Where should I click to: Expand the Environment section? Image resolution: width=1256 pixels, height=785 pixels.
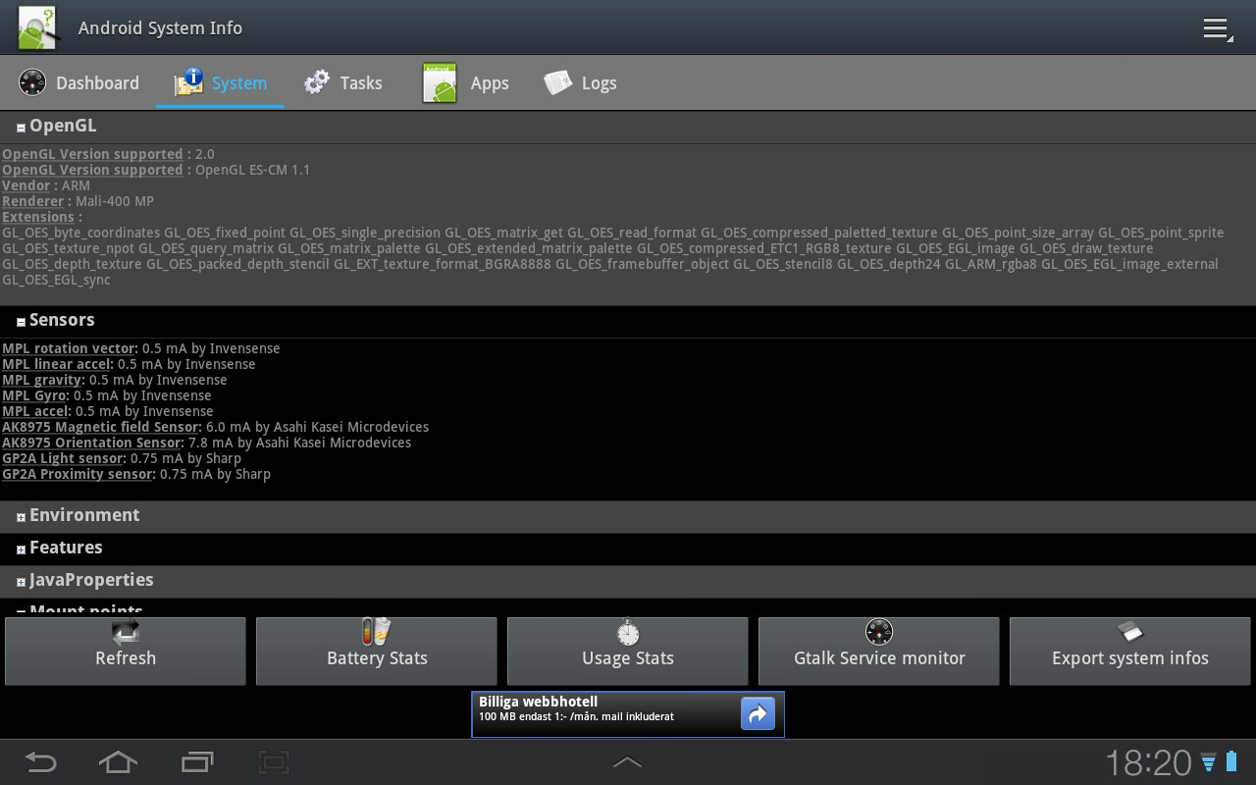coord(628,515)
